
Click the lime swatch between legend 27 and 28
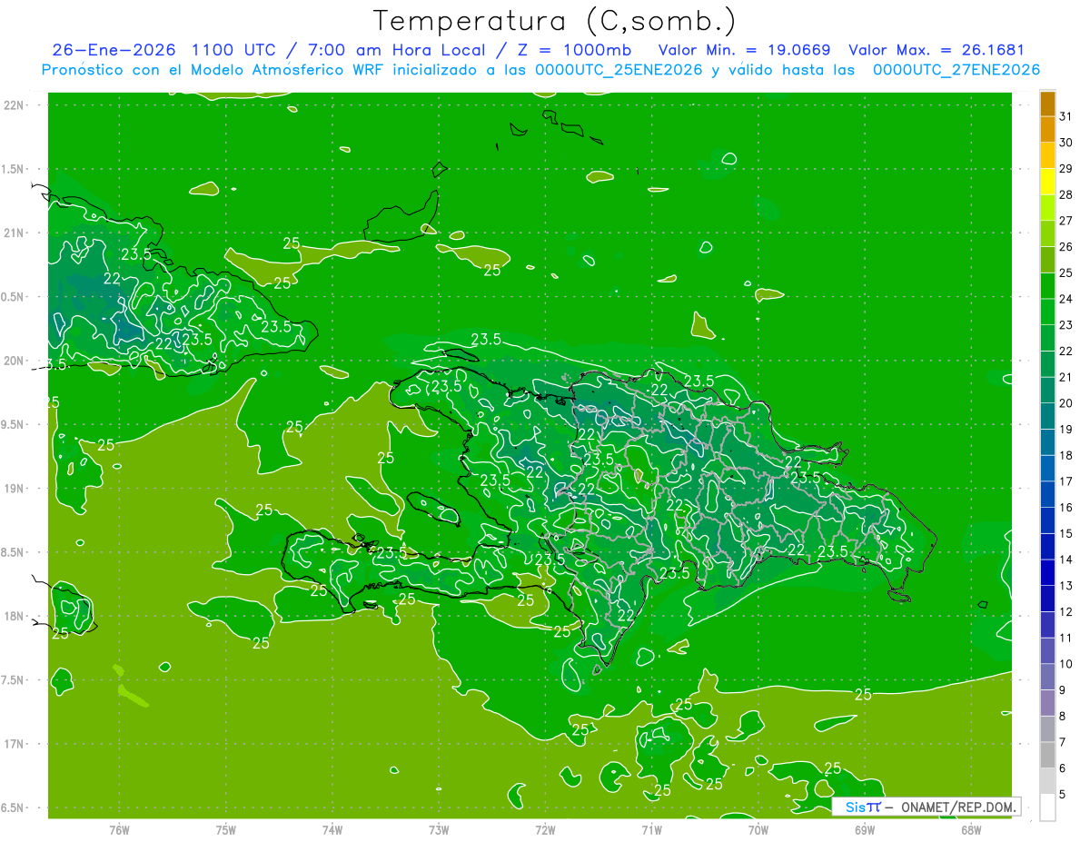pos(1047,207)
